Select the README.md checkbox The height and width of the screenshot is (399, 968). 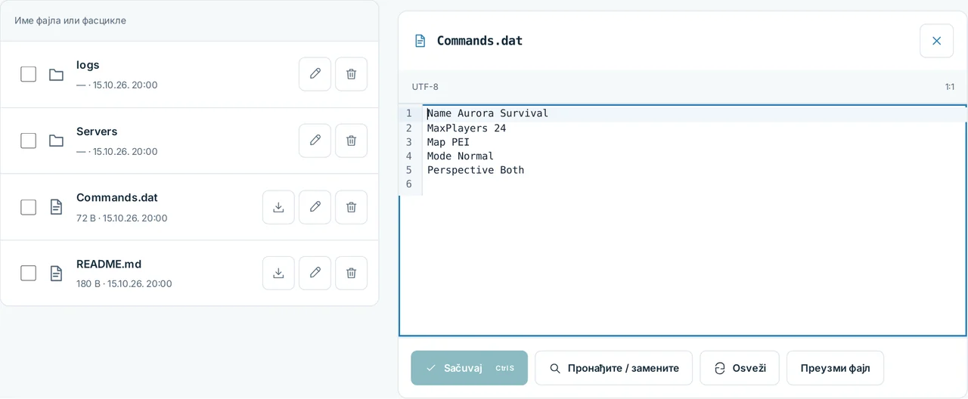[28, 273]
